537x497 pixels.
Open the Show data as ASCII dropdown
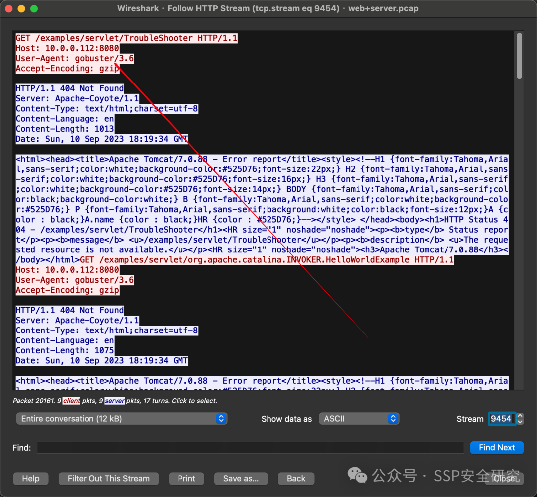point(359,418)
